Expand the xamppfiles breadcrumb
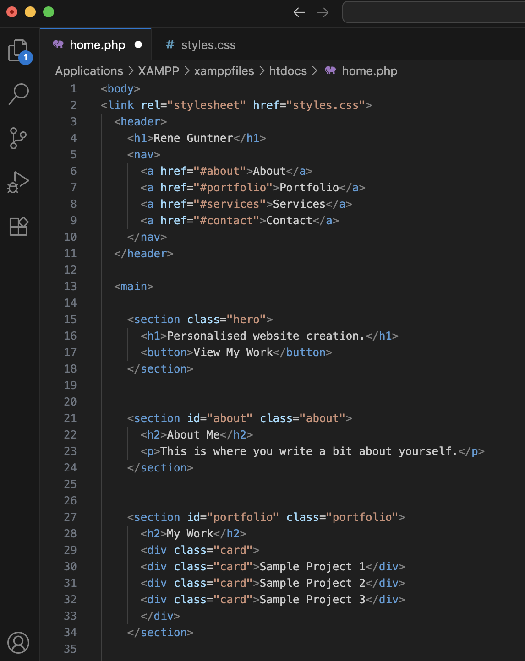 (224, 71)
